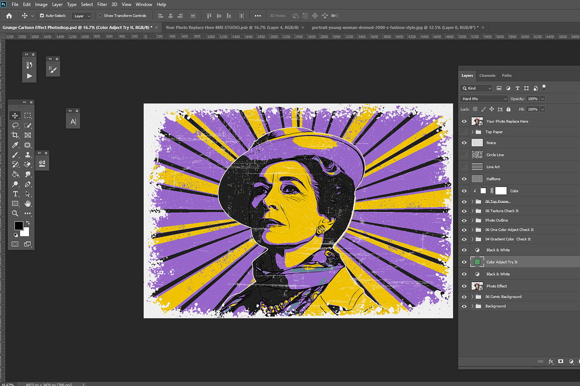The height and width of the screenshot is (386, 580).
Task: Hide the Noice layer
Action: 464,143
